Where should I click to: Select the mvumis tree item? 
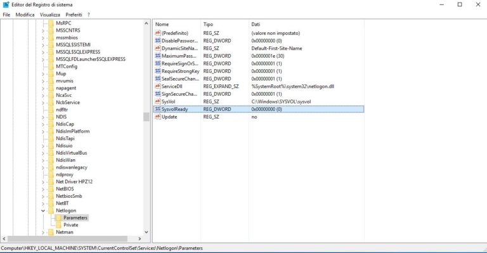[x=65, y=81]
